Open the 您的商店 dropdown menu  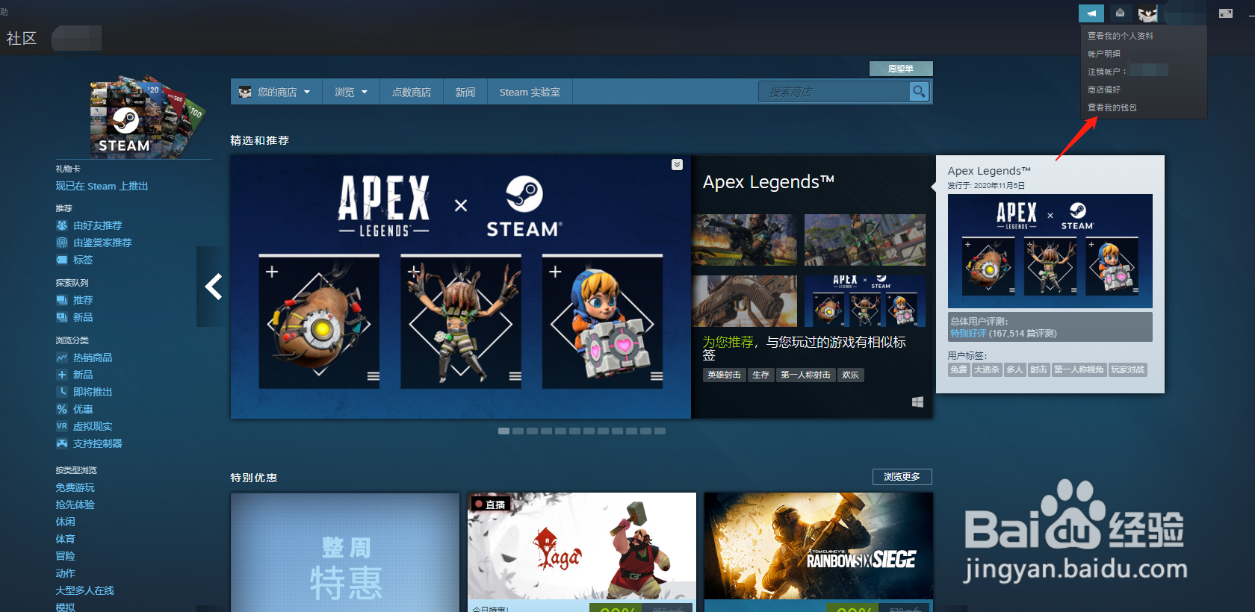coord(276,92)
